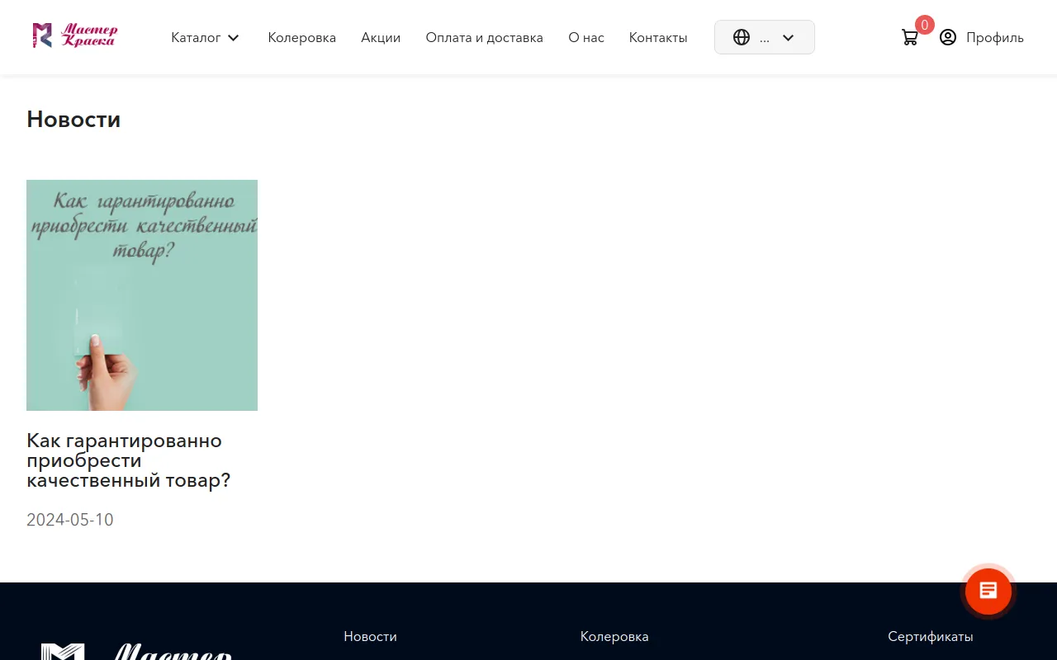Open Оплата и доставка page
The height and width of the screenshot is (660, 1057).
(484, 37)
